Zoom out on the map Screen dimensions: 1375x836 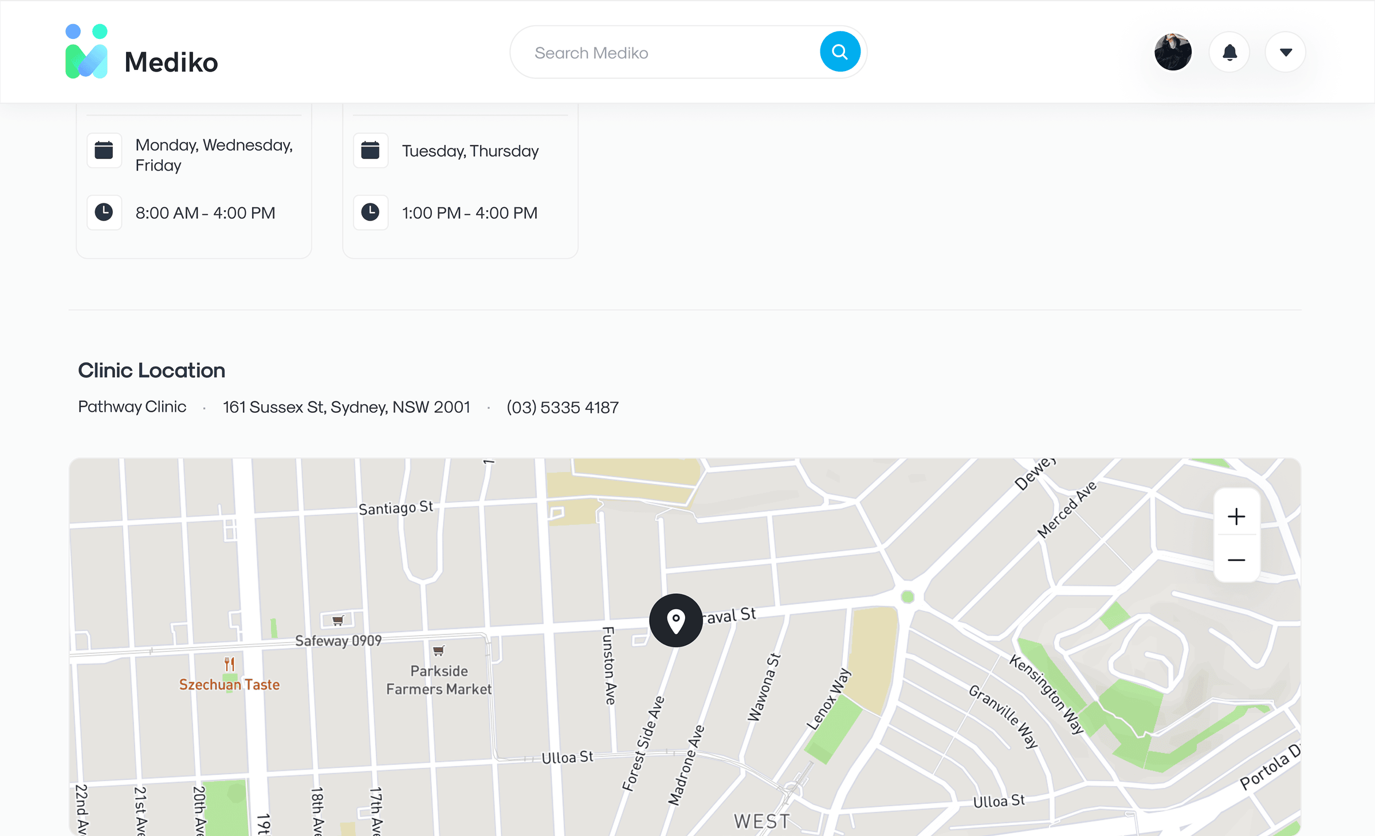pyautogui.click(x=1236, y=560)
